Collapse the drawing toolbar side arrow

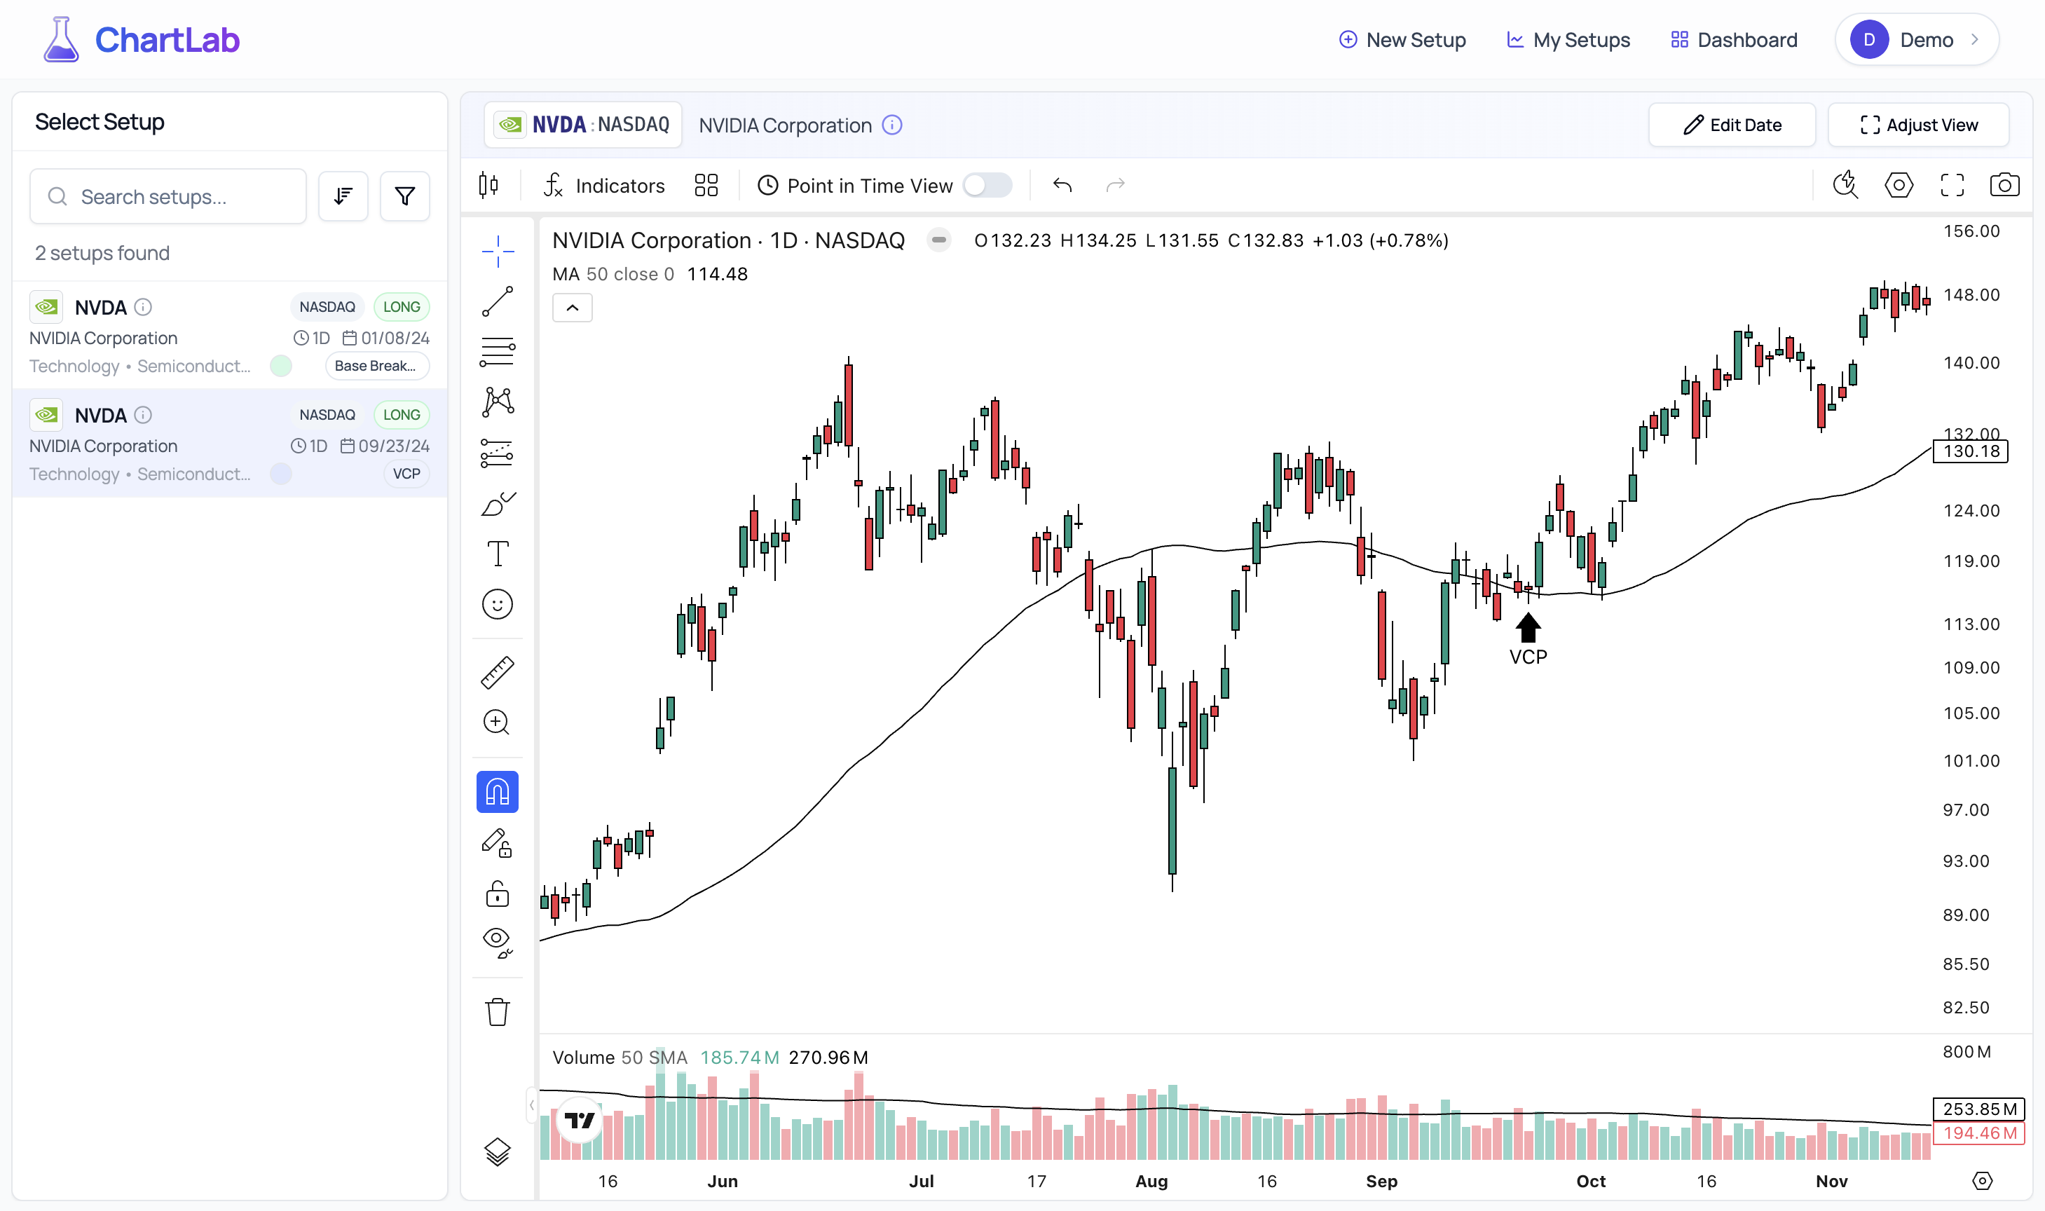pyautogui.click(x=532, y=1105)
